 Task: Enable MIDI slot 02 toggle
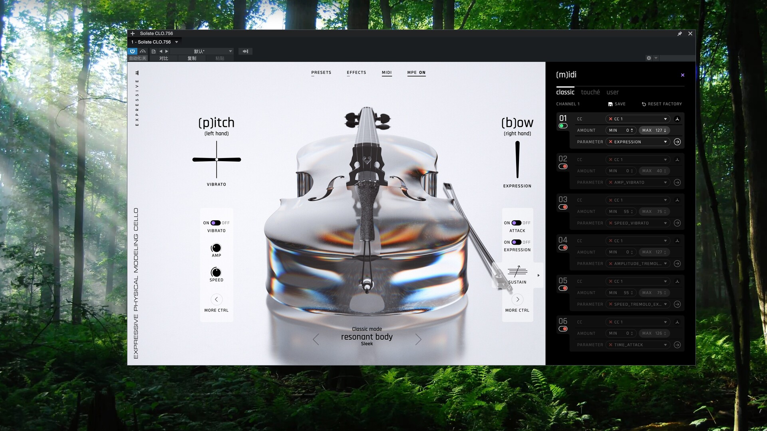(563, 166)
